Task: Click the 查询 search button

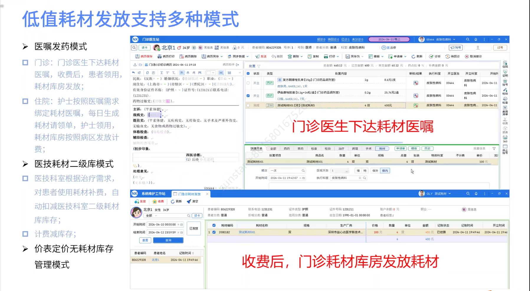Action: 168,240
